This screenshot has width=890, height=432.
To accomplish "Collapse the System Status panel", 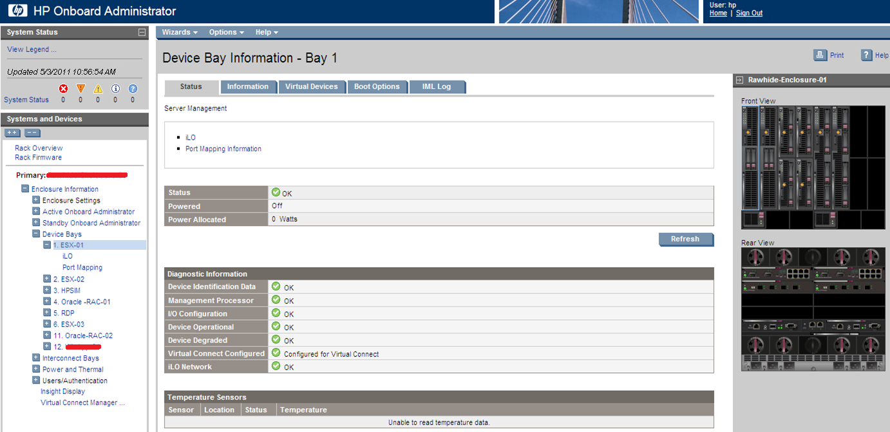I will (x=142, y=32).
